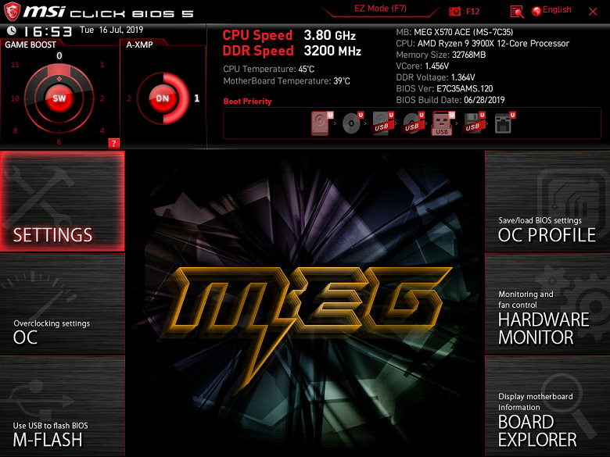Select A-XMP profile 1
This screenshot has width=610, height=457.
(197, 98)
